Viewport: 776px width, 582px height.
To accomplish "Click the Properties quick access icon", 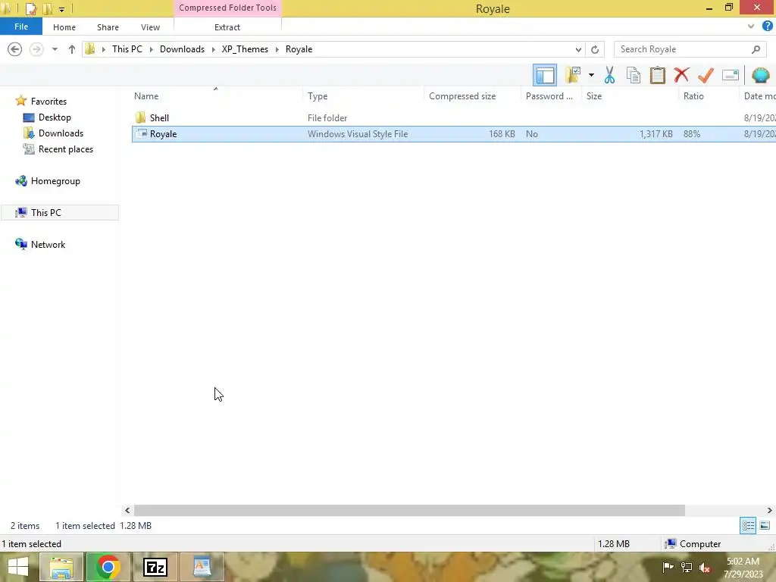I will pyautogui.click(x=30, y=8).
